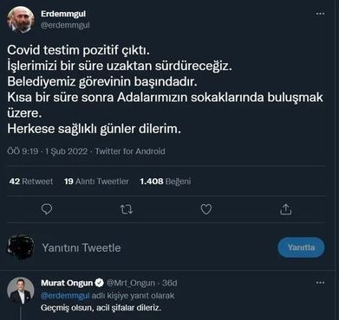The width and height of the screenshot is (339, 320).
Task: View the 42 Retweet list
Action: pos(31,182)
